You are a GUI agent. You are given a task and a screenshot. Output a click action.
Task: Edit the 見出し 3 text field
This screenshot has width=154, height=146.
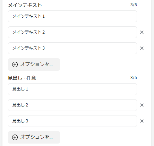click(x=72, y=121)
